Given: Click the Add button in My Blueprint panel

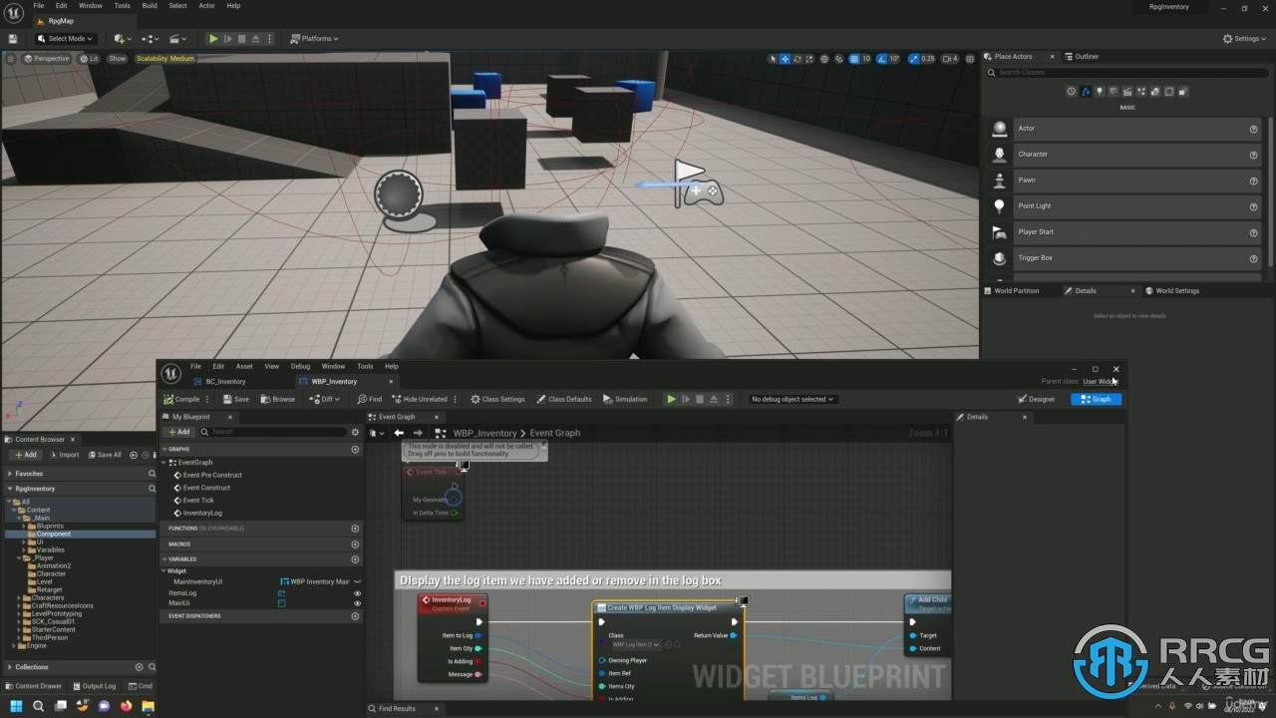Looking at the screenshot, I should (x=179, y=432).
